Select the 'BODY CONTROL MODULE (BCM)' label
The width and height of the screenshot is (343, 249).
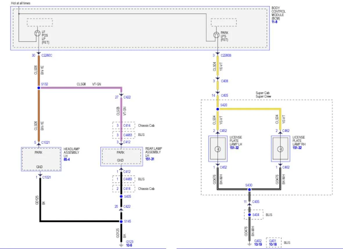pos(278,13)
